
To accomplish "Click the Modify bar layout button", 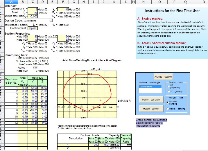I will click(151, 100).
